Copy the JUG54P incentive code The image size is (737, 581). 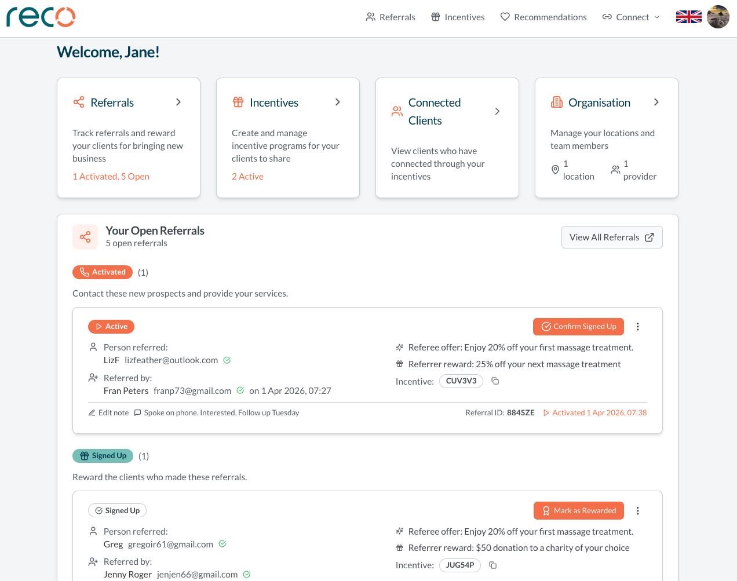pyautogui.click(x=492, y=565)
